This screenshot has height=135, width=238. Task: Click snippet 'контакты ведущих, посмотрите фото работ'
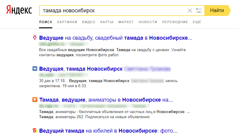(79, 55)
